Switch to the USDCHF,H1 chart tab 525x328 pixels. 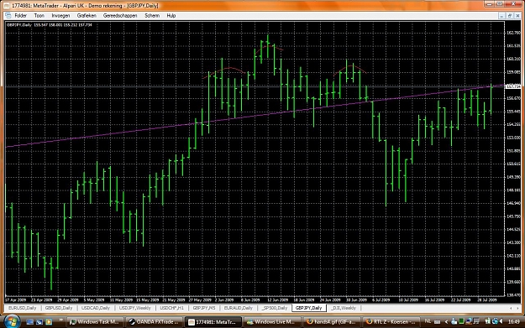[x=171, y=308]
